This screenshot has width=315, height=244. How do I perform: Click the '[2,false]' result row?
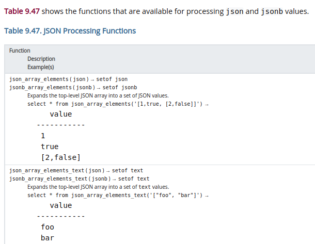click(60, 157)
